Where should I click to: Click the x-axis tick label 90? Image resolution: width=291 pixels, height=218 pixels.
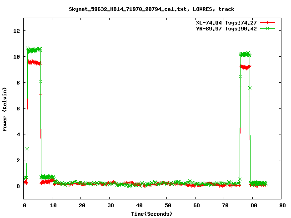(x=282, y=205)
